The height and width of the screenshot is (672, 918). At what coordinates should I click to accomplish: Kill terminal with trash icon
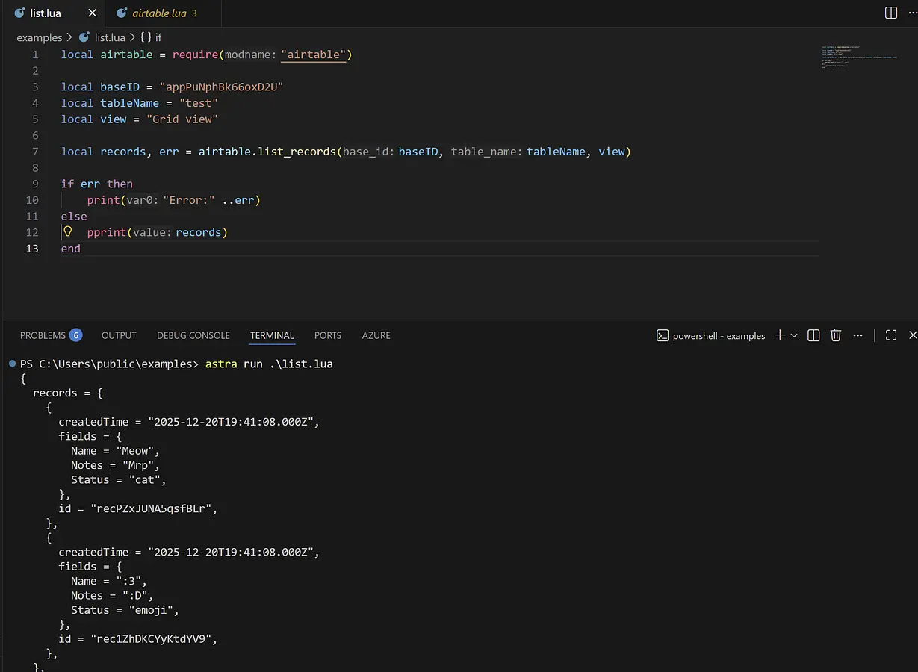[x=836, y=335]
